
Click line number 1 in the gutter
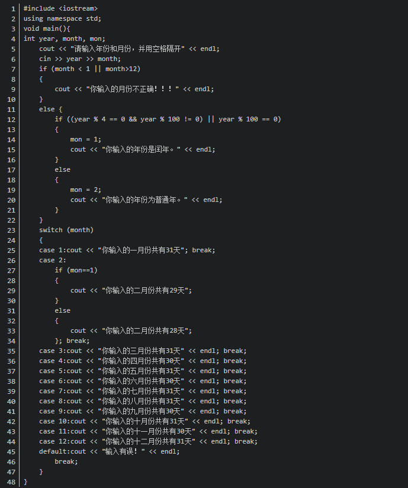click(13, 8)
